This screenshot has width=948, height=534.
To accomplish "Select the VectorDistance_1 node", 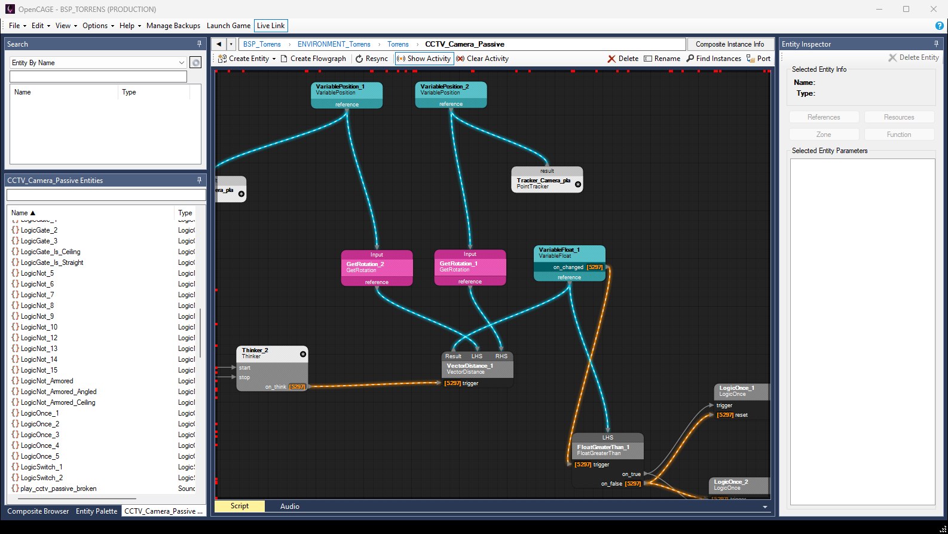I will (x=477, y=368).
